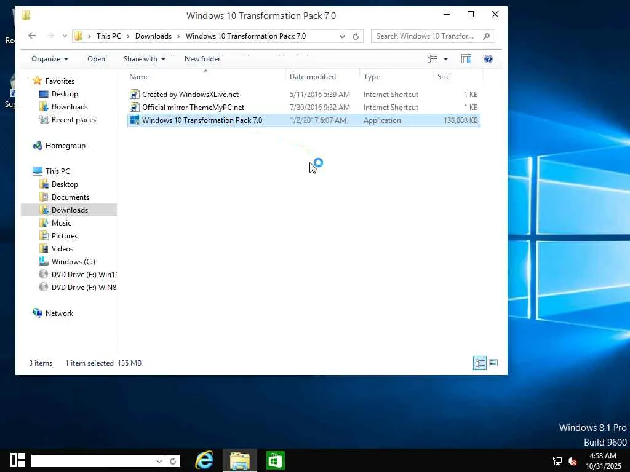Click the Forward navigation arrow
The height and width of the screenshot is (472, 630).
coord(50,36)
